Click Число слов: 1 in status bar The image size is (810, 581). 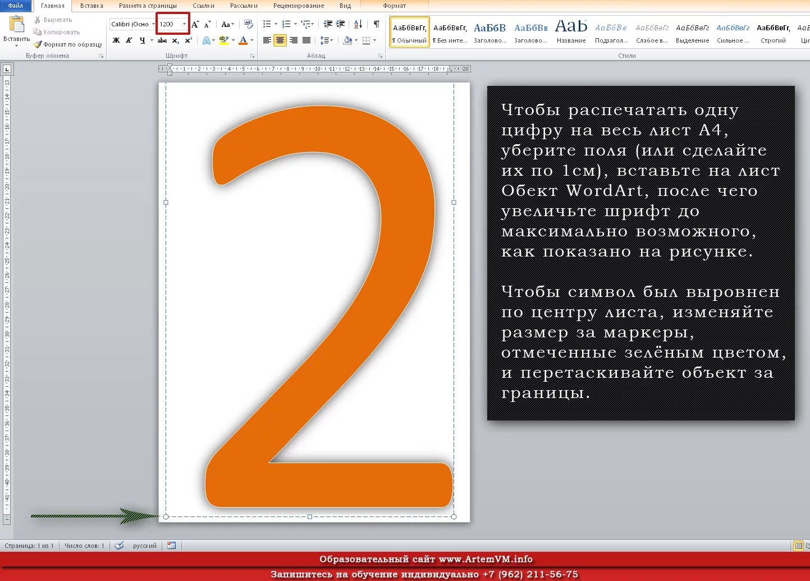[84, 546]
